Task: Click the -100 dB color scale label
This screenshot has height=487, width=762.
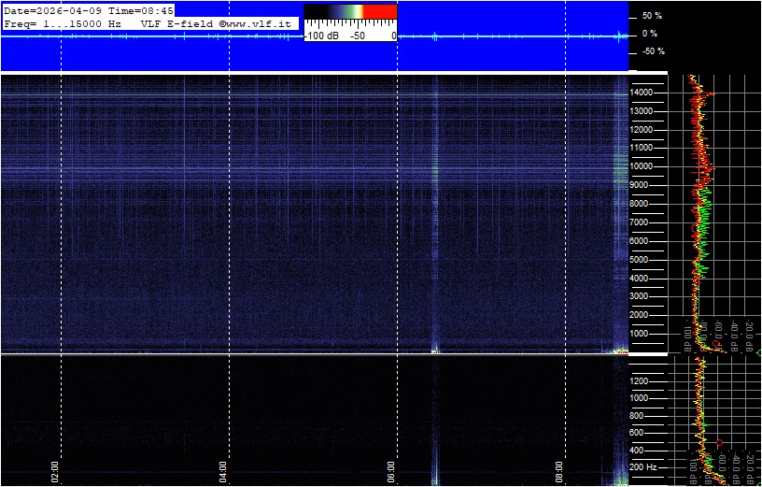Action: tap(322, 36)
